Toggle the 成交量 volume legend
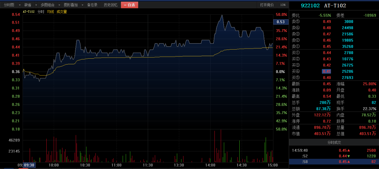This screenshot has height=169, width=379. 62,12
